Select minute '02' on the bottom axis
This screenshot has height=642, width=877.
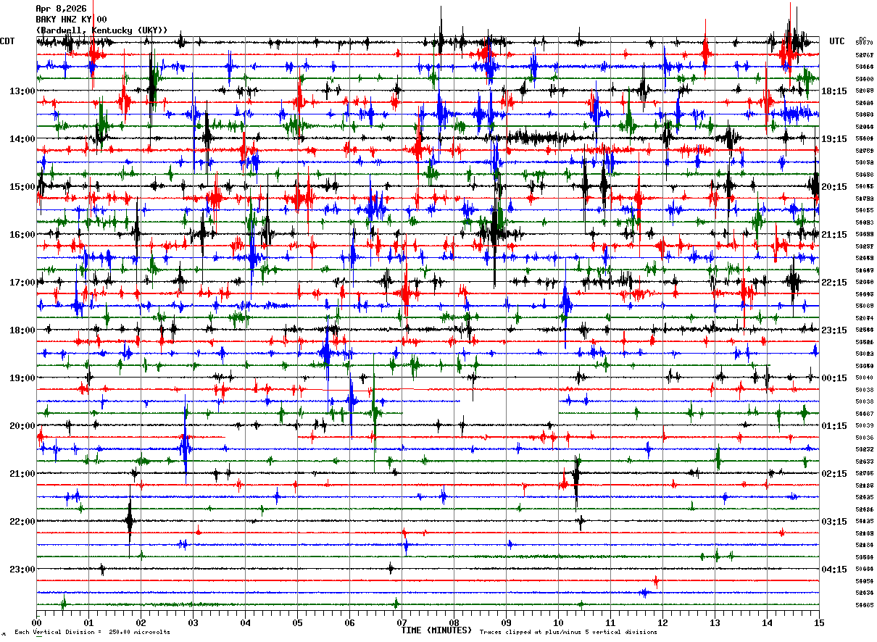[141, 622]
